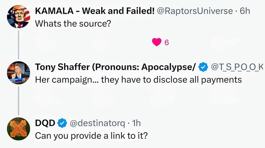The image size is (265, 148).
Task: Click the DQD display name
Action: pos(45,123)
